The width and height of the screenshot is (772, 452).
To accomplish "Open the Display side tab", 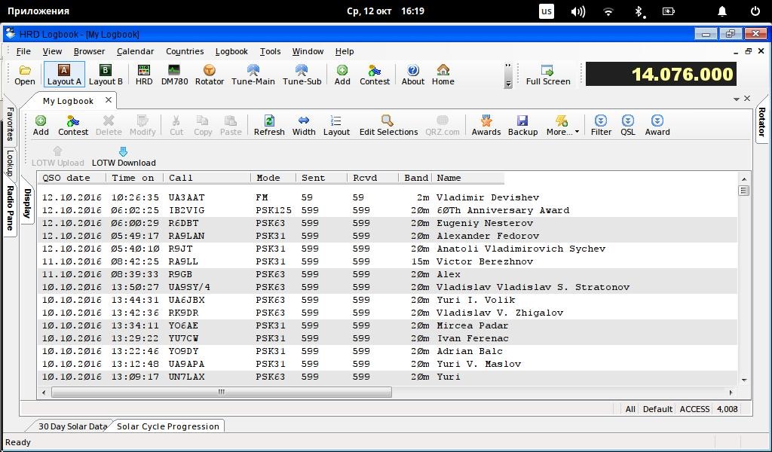I will pyautogui.click(x=27, y=203).
